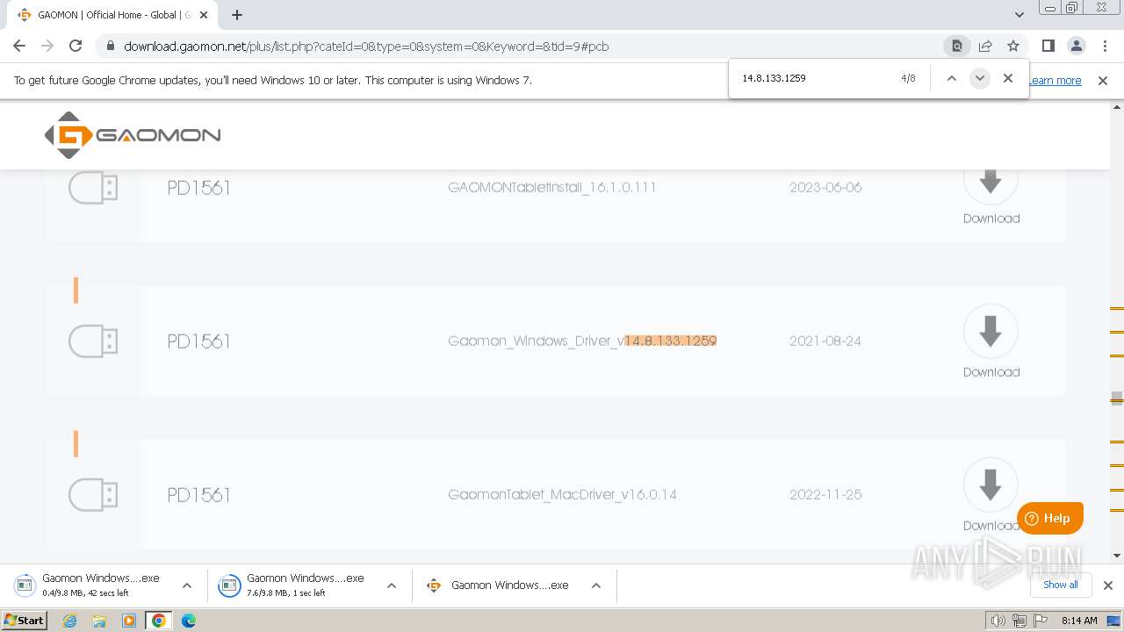Bookmark this page with star

tap(1013, 46)
